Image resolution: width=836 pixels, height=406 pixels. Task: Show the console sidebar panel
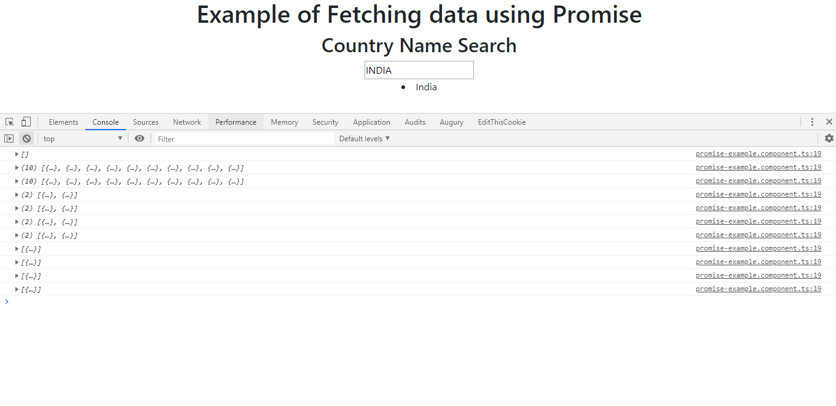pyautogui.click(x=9, y=139)
